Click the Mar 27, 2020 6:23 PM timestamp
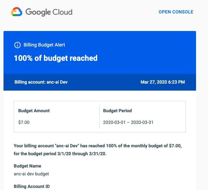Viewport: 208px width, 190px height. click(162, 82)
